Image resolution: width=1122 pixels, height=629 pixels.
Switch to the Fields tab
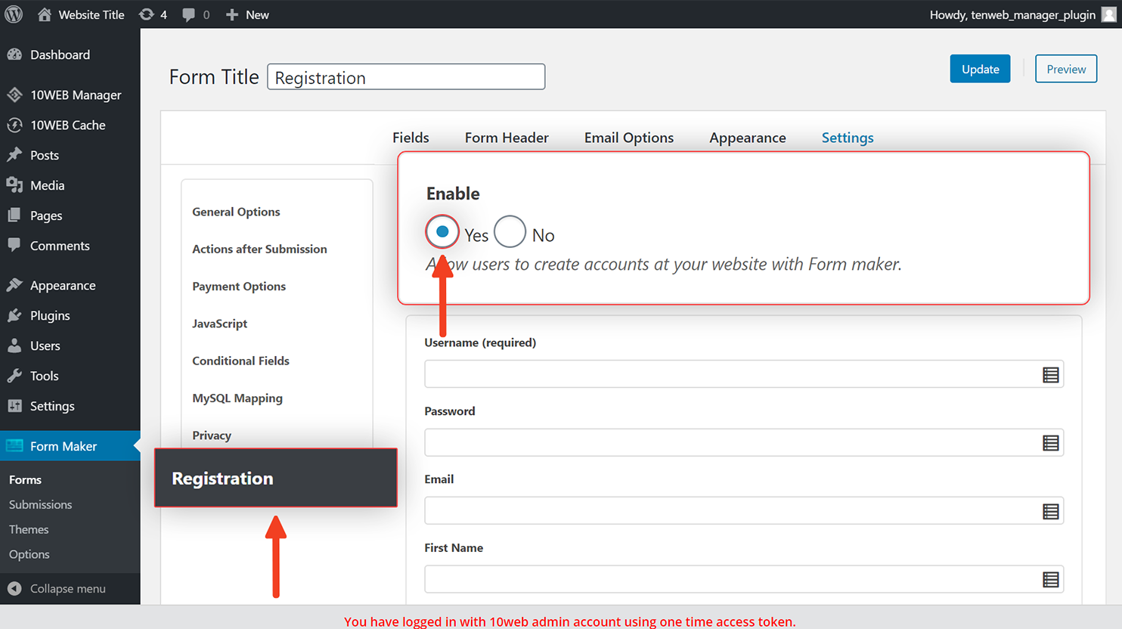point(411,138)
